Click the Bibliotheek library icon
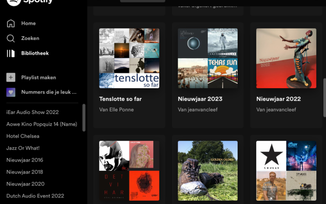This screenshot has height=204, width=326. (11, 53)
